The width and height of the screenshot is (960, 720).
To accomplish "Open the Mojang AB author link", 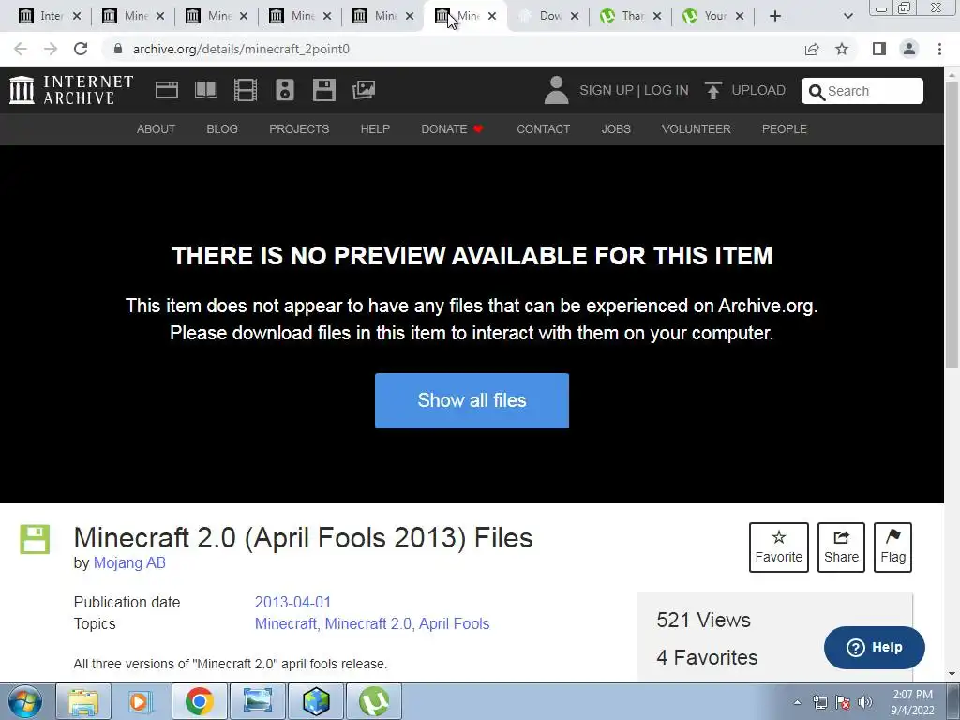I will (x=129, y=562).
